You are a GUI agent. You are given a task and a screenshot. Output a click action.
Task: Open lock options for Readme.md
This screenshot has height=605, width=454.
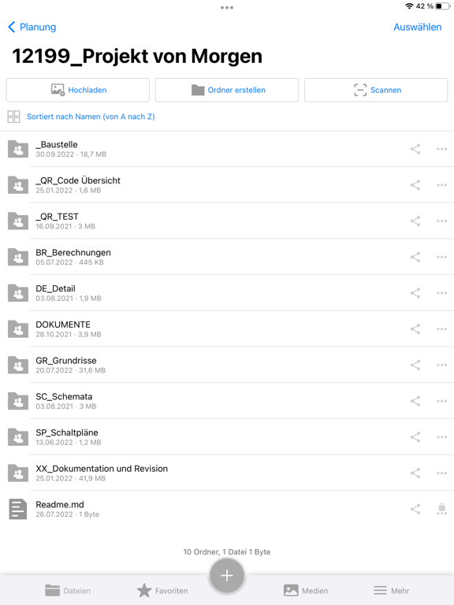441,509
